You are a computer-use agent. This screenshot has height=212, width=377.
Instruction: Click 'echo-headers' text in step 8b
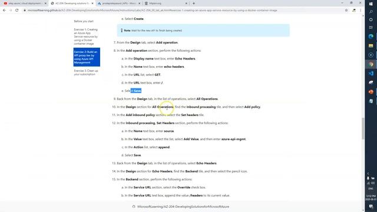(174, 67)
